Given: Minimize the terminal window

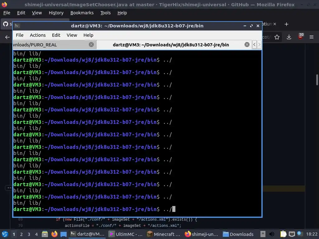Looking at the screenshot, I should (x=245, y=26).
